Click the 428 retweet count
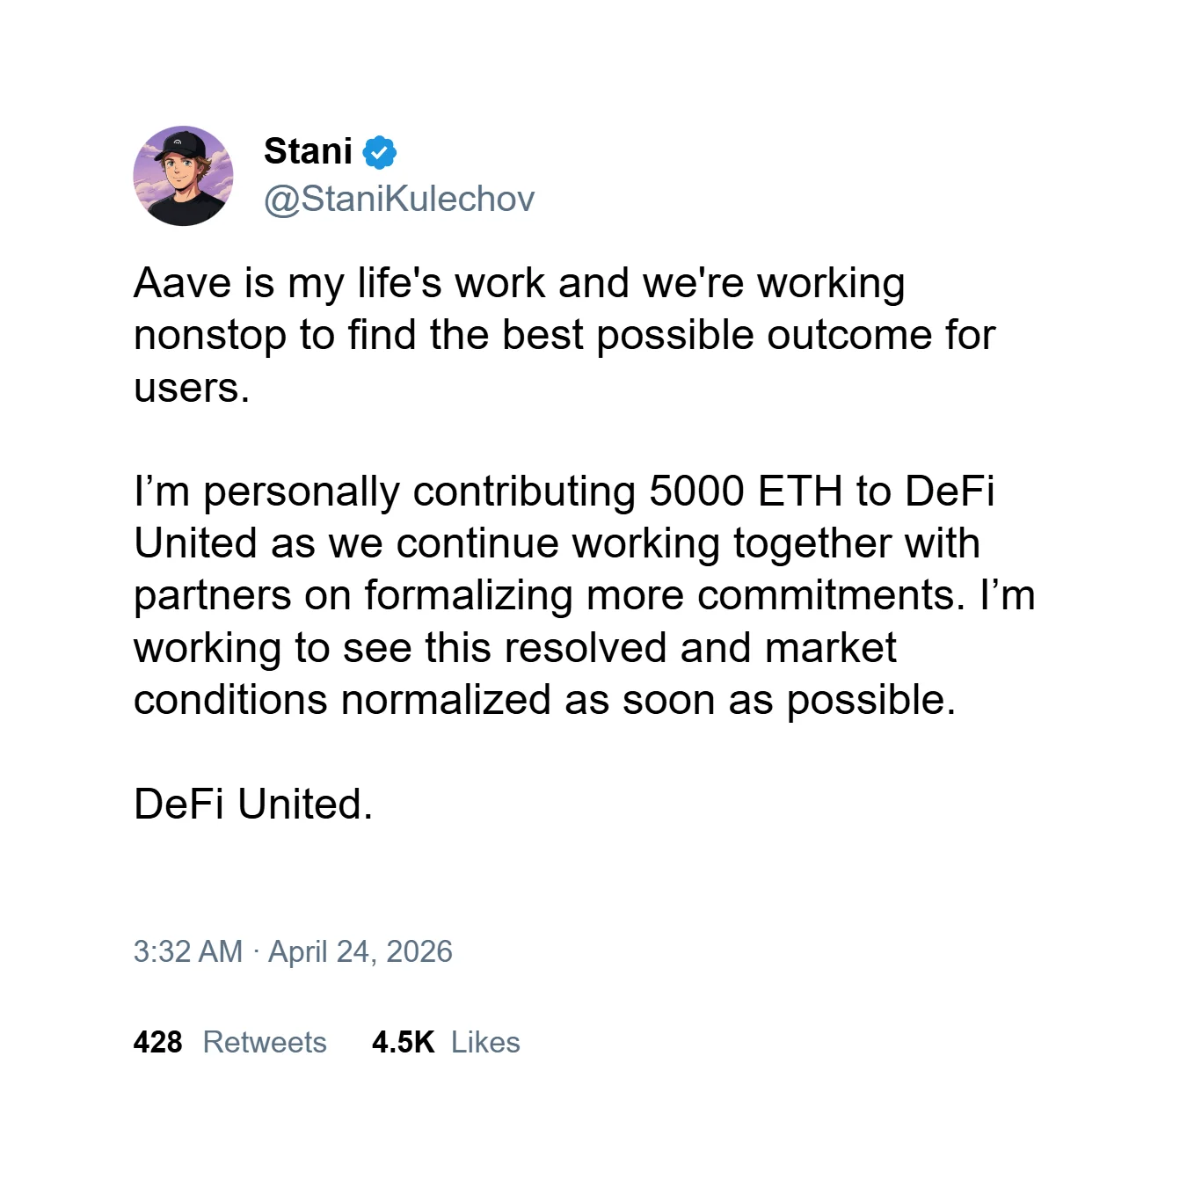 (x=157, y=1042)
